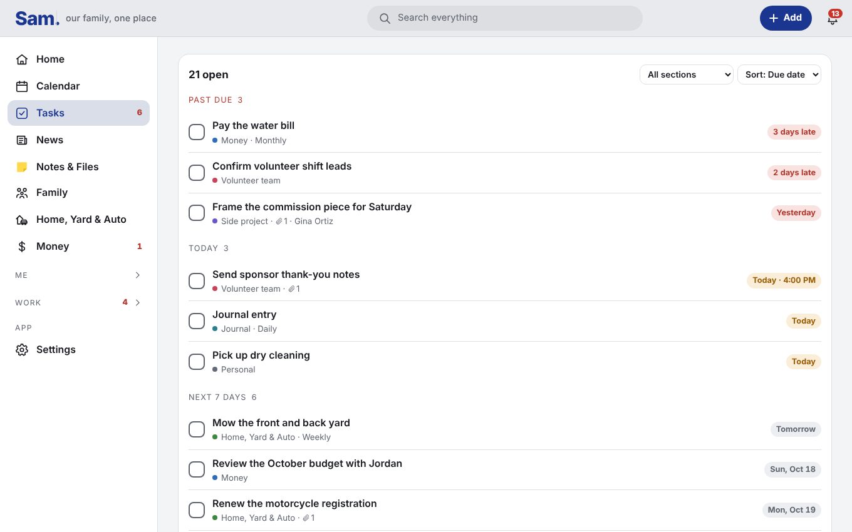This screenshot has height=532, width=852.
Task: Click the Sun, Oct 18 date badge
Action: coord(792,469)
